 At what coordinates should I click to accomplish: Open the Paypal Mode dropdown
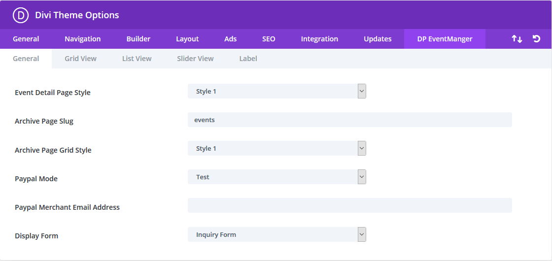pyautogui.click(x=276, y=177)
